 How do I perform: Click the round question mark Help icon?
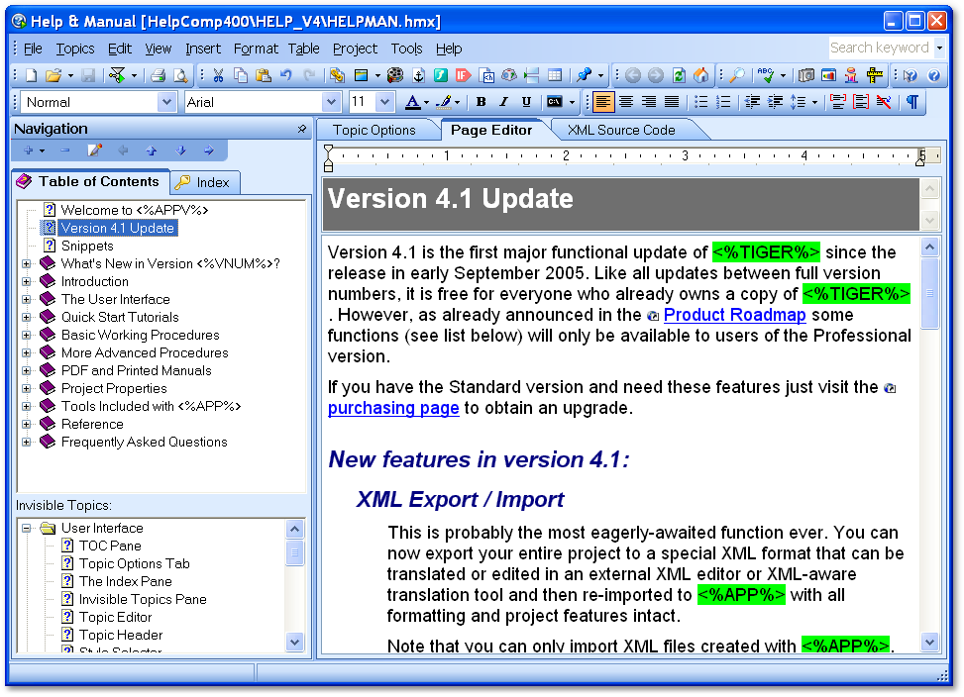[934, 75]
